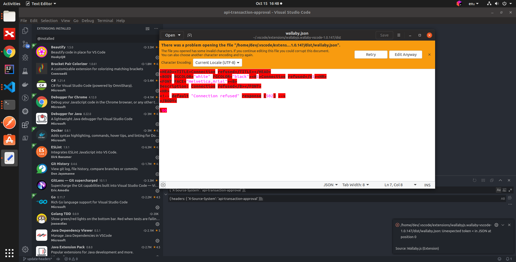This screenshot has height=262, width=516.
Task: Click the new document icon in Text Editor
Action: point(189,35)
